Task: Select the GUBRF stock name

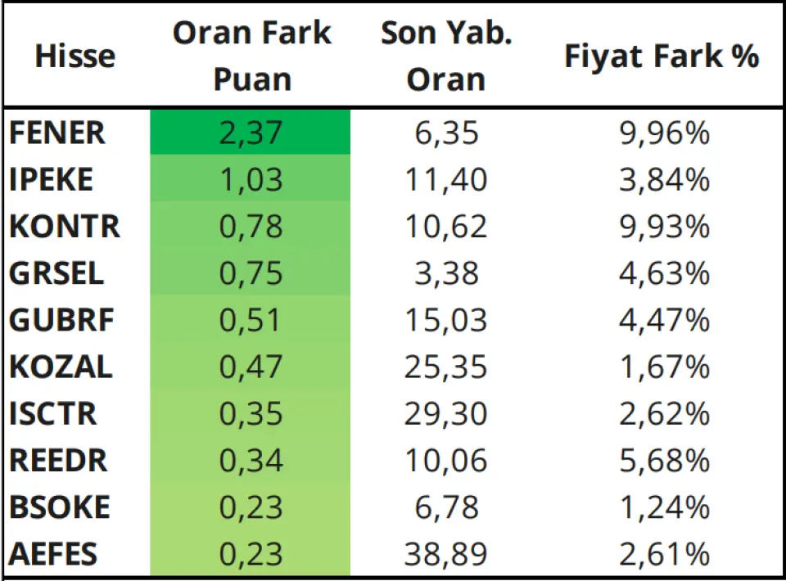Action: click(61, 320)
